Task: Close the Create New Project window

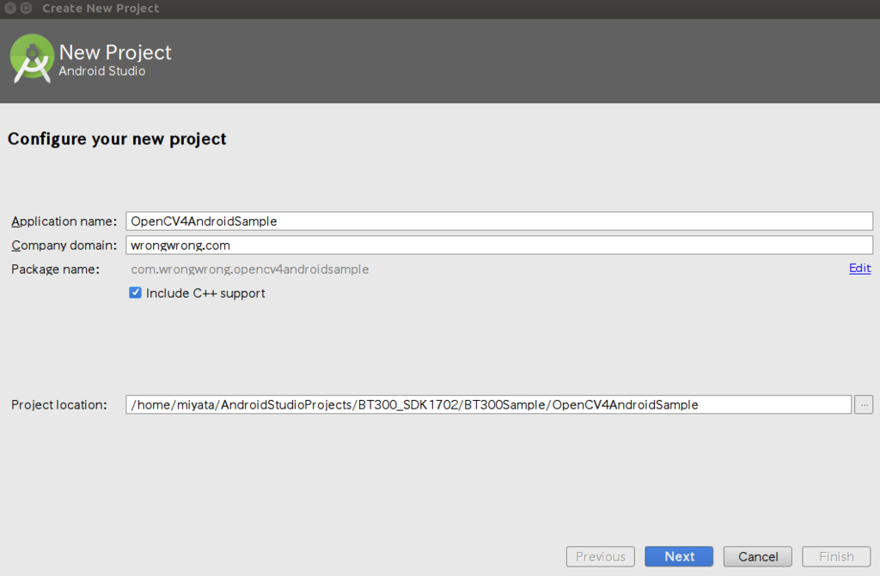Action: coord(10,9)
